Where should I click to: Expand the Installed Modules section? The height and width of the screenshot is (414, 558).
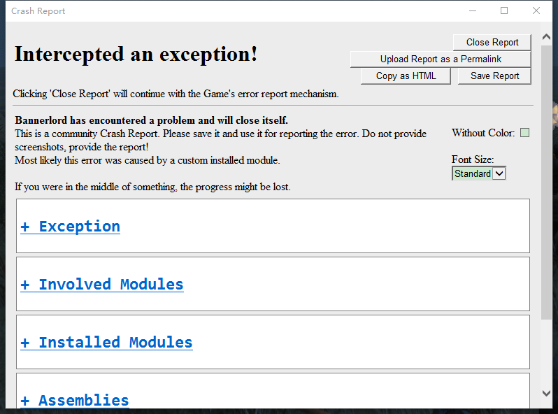coord(107,343)
